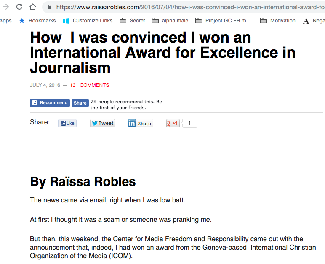Click the Google plus count bubble
The width and height of the screenshot is (325, 264).
[x=189, y=123]
